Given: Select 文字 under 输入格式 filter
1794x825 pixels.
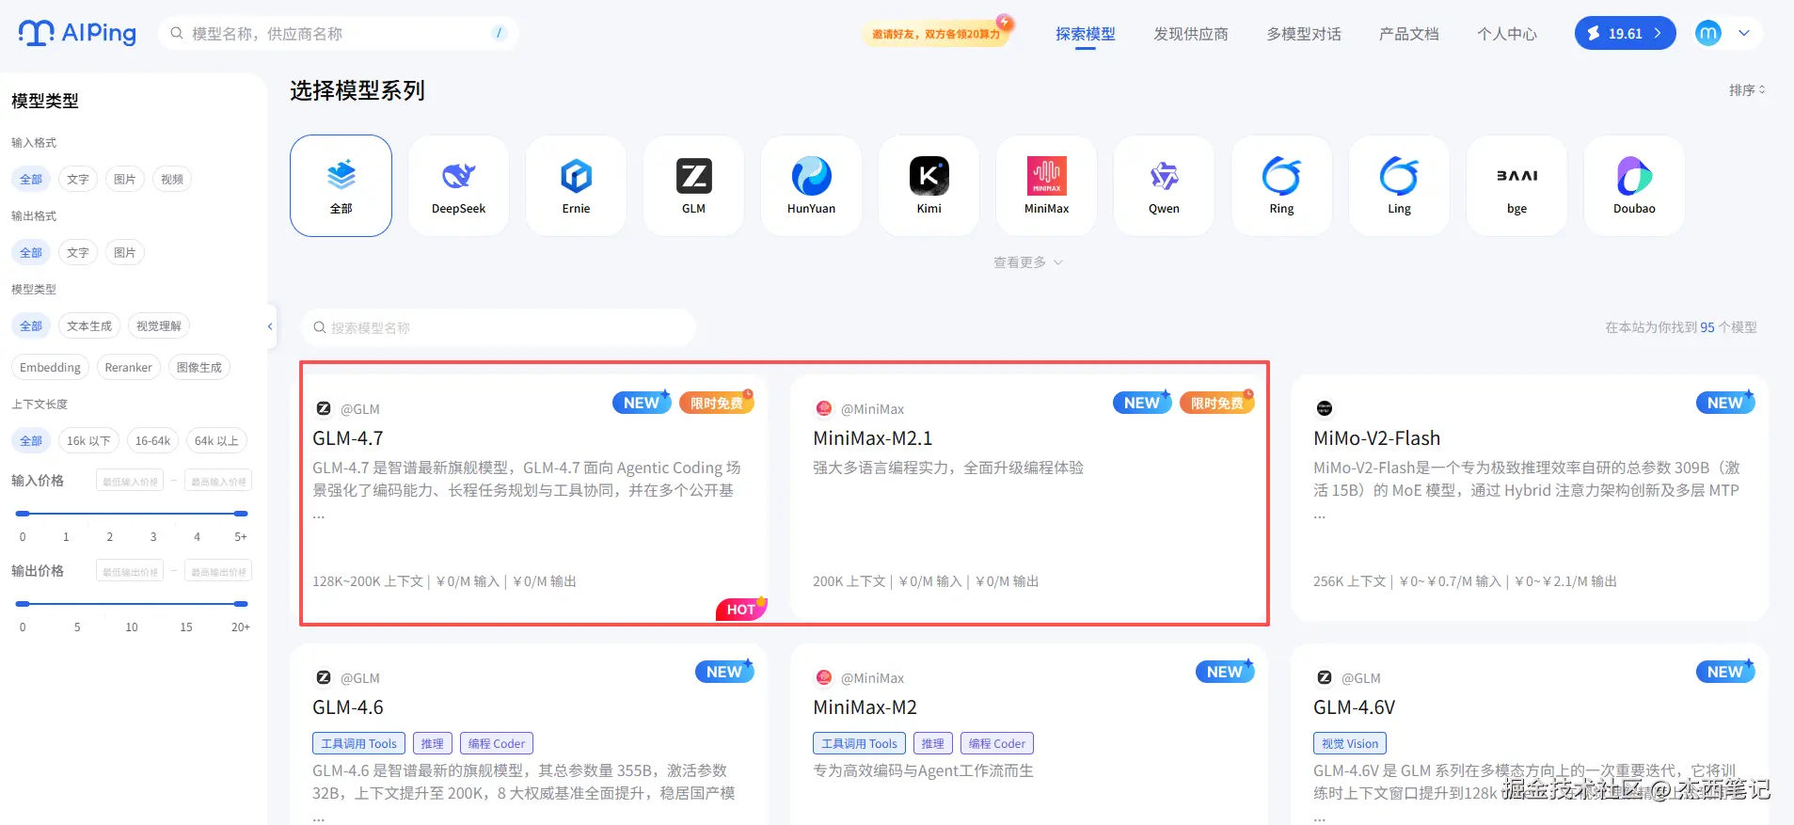Looking at the screenshot, I should point(78,179).
